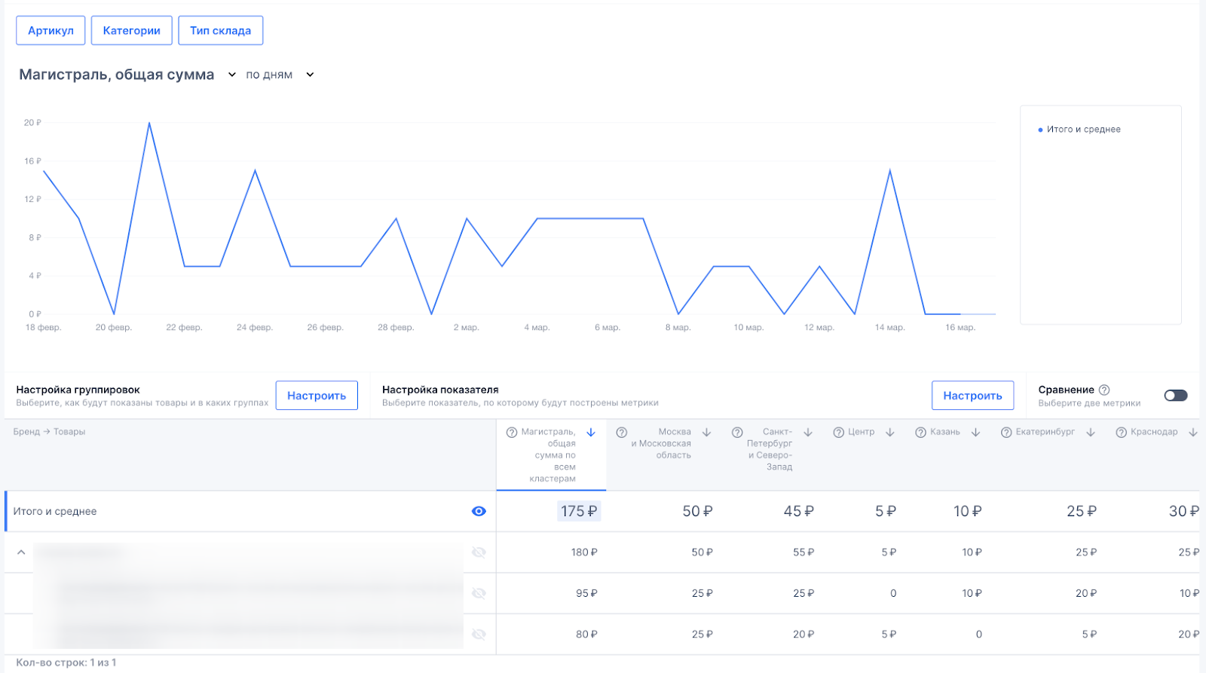
Task: Sort by Казань column arrow
Action: pyautogui.click(x=975, y=433)
